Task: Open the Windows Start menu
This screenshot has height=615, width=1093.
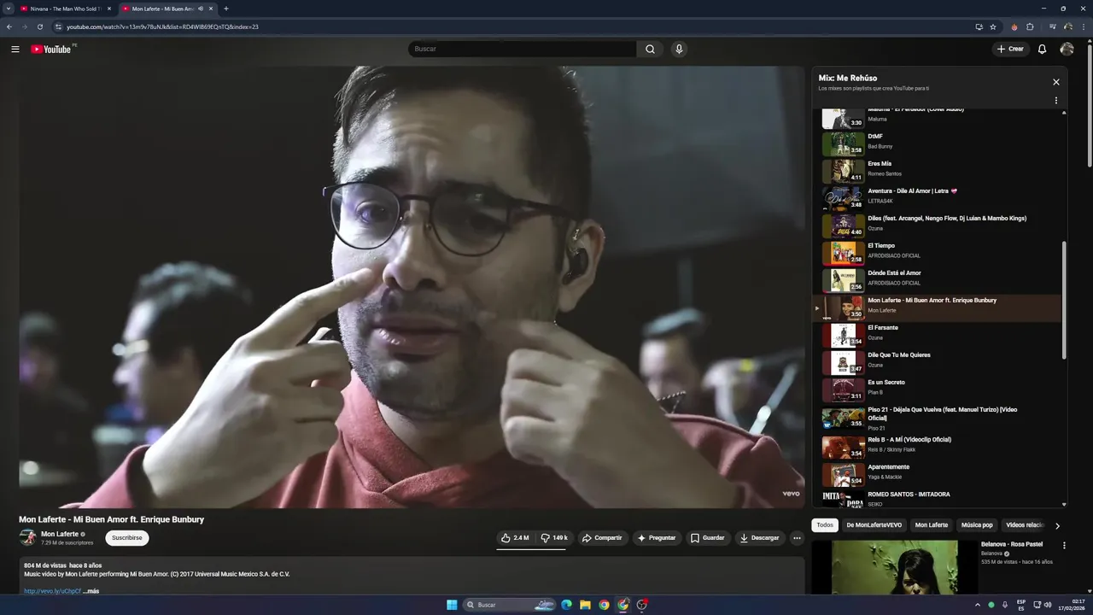Action: click(x=452, y=605)
